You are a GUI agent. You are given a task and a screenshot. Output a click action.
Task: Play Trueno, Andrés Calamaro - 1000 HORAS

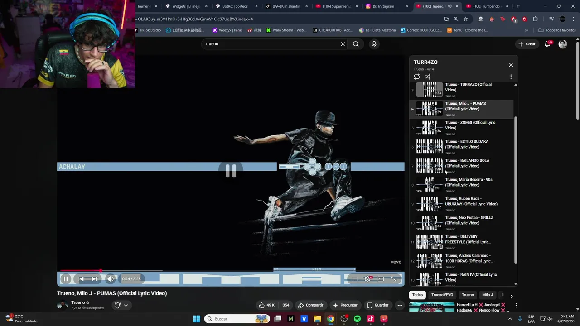pos(461,261)
